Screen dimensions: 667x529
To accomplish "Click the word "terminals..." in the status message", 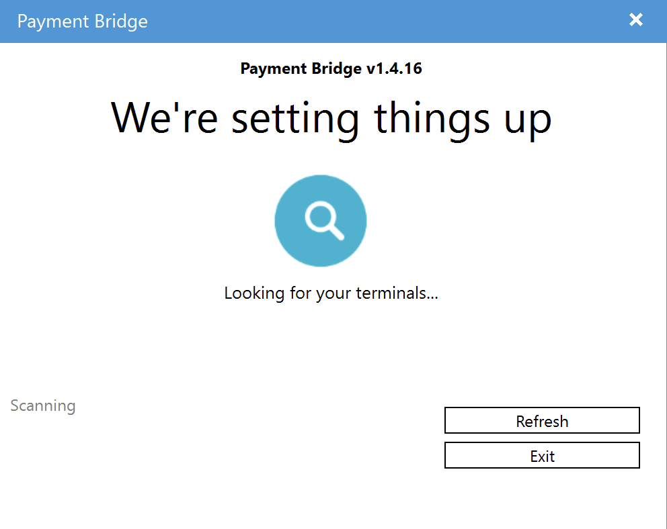I will coord(397,293).
